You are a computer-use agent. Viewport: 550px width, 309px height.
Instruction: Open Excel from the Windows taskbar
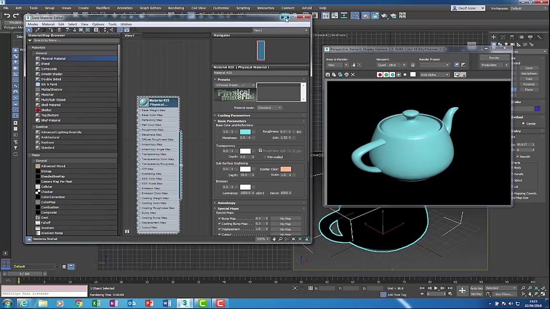(x=96, y=304)
